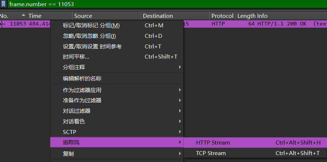Image resolution: width=327 pixels, height=162 pixels.
Task: Click the Destination column header
Action: point(175,16)
